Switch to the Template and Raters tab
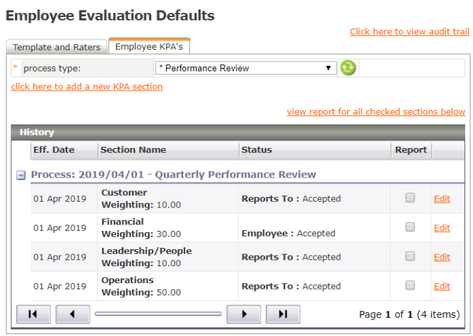Image resolution: width=473 pixels, height=336 pixels. pyautogui.click(x=57, y=47)
